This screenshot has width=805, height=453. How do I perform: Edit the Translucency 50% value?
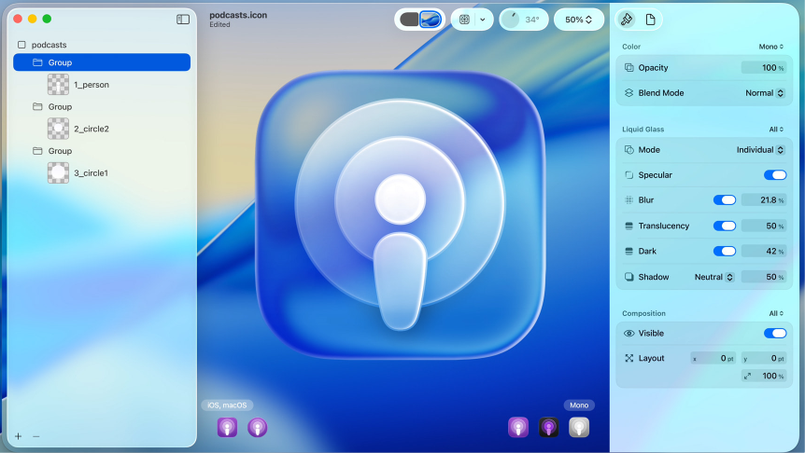tap(763, 226)
